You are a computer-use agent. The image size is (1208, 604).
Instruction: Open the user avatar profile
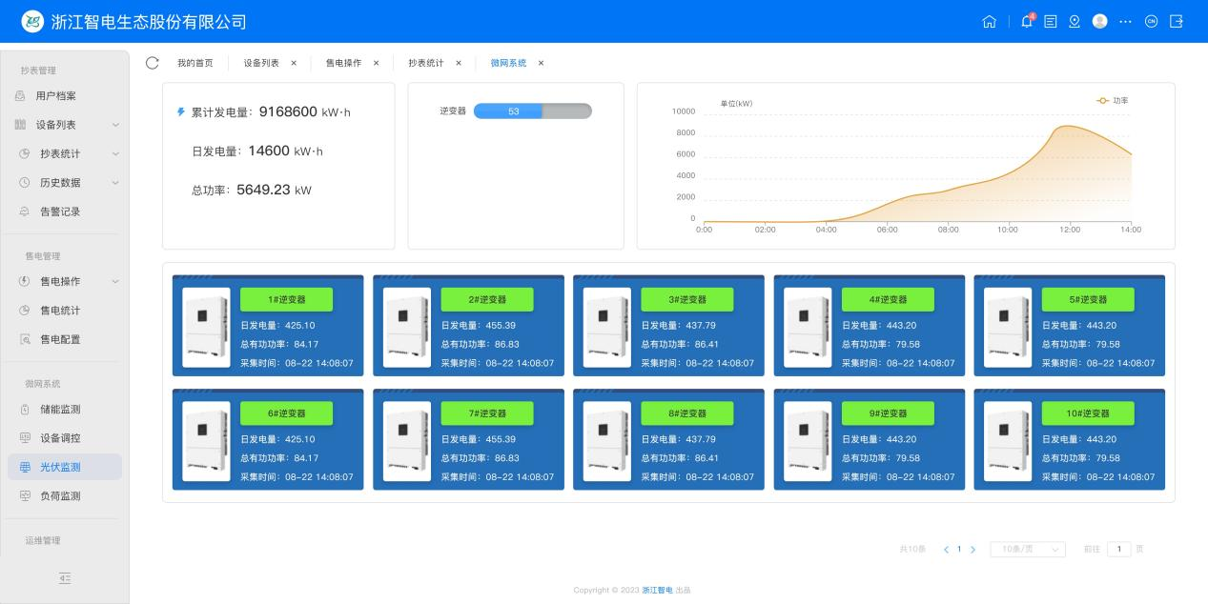click(1099, 22)
